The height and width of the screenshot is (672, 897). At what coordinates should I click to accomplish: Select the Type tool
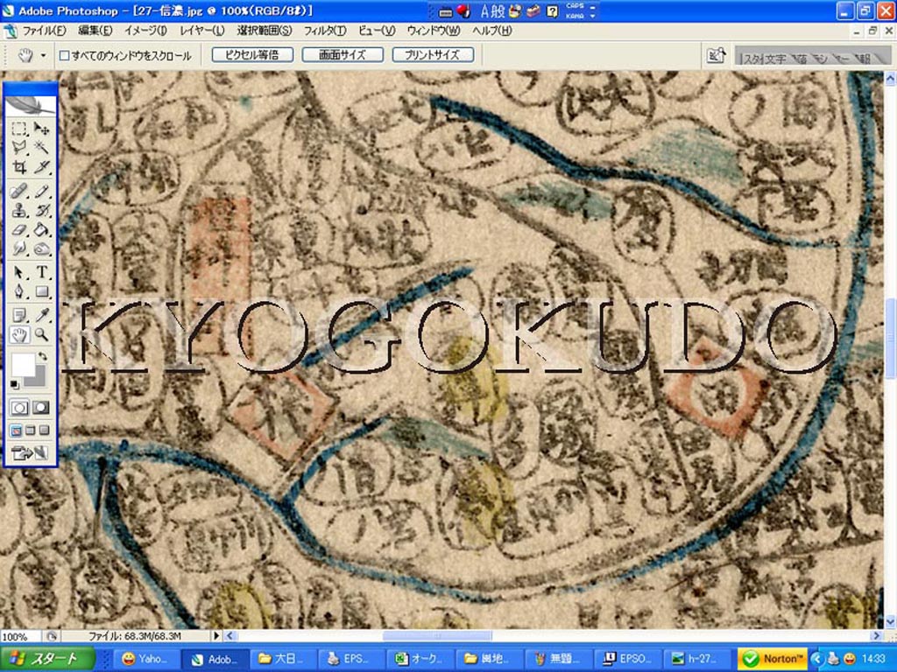(x=42, y=273)
